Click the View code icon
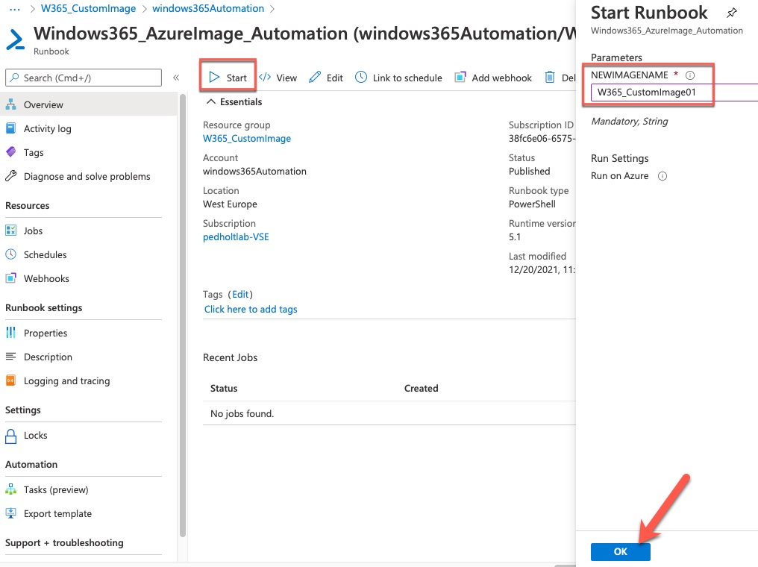The height and width of the screenshot is (567, 758). pos(265,78)
